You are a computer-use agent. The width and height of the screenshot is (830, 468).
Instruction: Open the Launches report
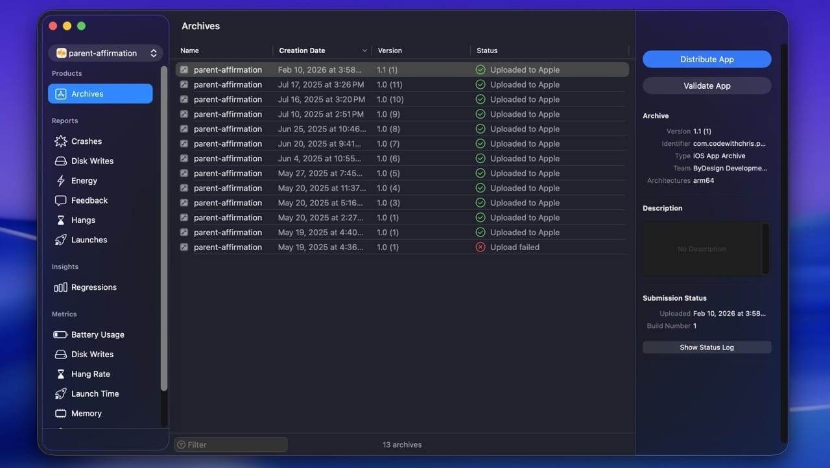click(101, 240)
